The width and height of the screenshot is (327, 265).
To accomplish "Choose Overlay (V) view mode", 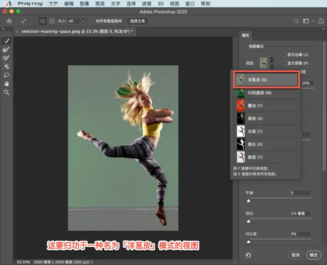I will (x=266, y=106).
